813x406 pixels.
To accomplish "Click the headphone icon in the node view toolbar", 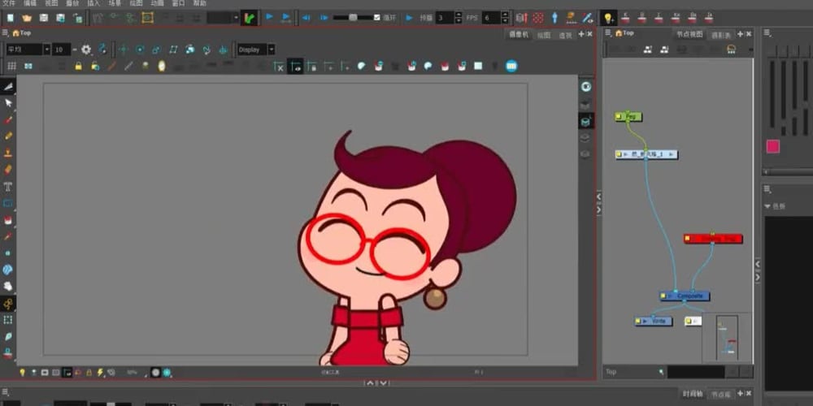I will (x=732, y=50).
